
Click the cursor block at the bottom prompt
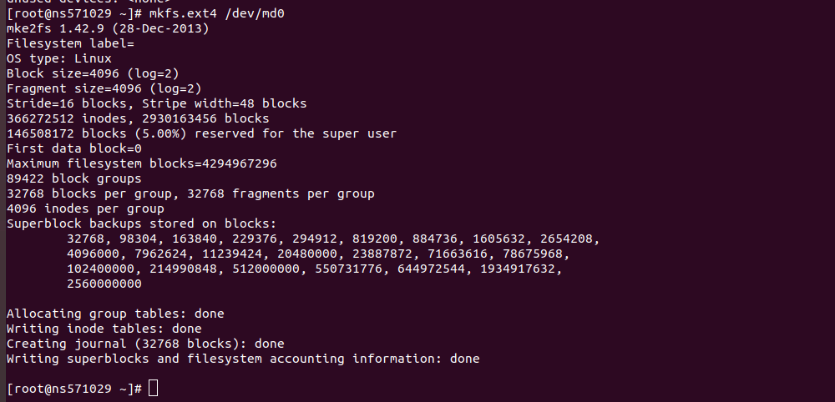pos(154,388)
